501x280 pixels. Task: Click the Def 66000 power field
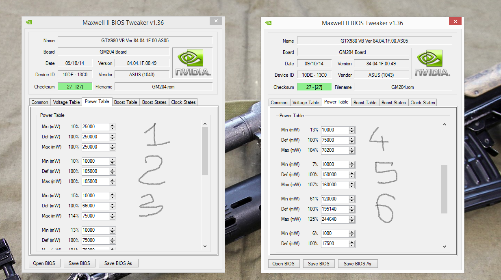95,206
